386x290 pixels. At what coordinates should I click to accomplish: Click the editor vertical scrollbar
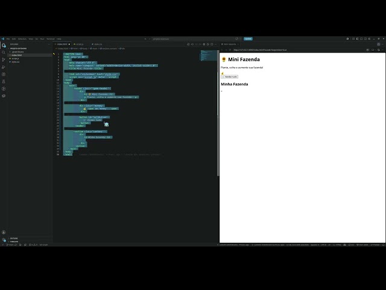point(218,113)
